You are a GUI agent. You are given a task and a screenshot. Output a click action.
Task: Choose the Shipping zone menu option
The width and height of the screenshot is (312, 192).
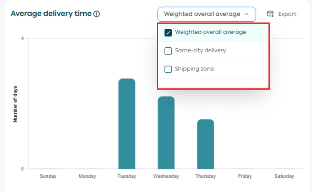[194, 69]
